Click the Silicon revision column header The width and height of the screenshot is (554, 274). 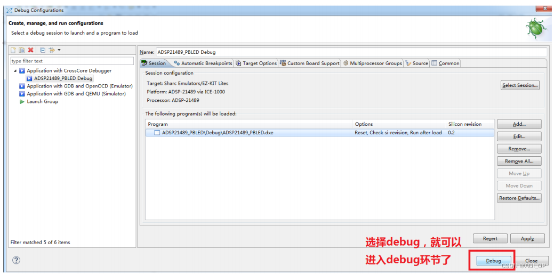click(x=470, y=124)
